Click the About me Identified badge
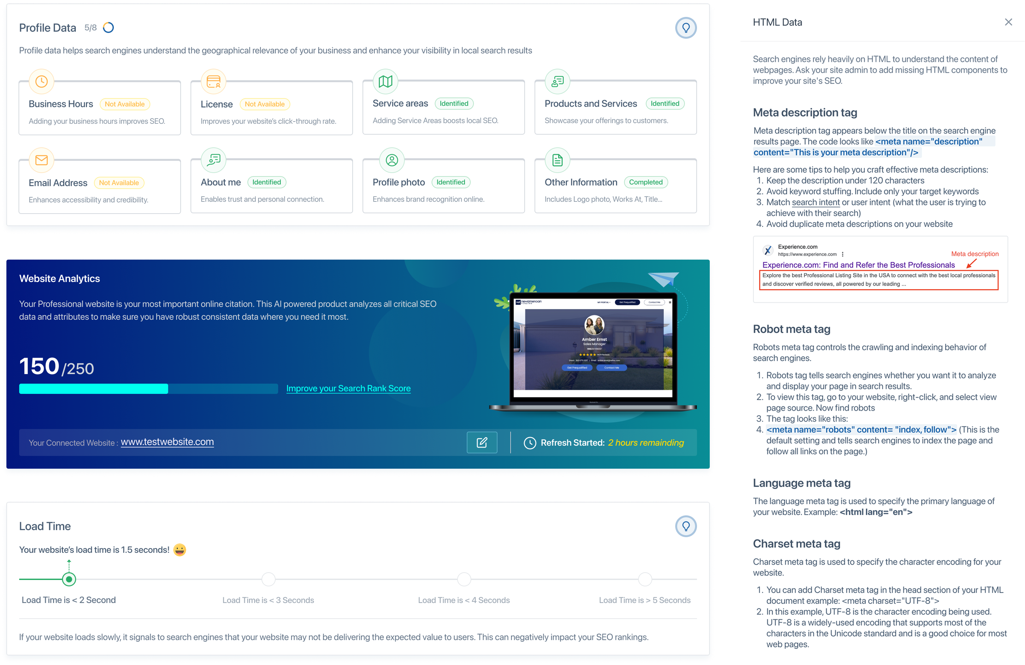1025x665 pixels. (267, 182)
